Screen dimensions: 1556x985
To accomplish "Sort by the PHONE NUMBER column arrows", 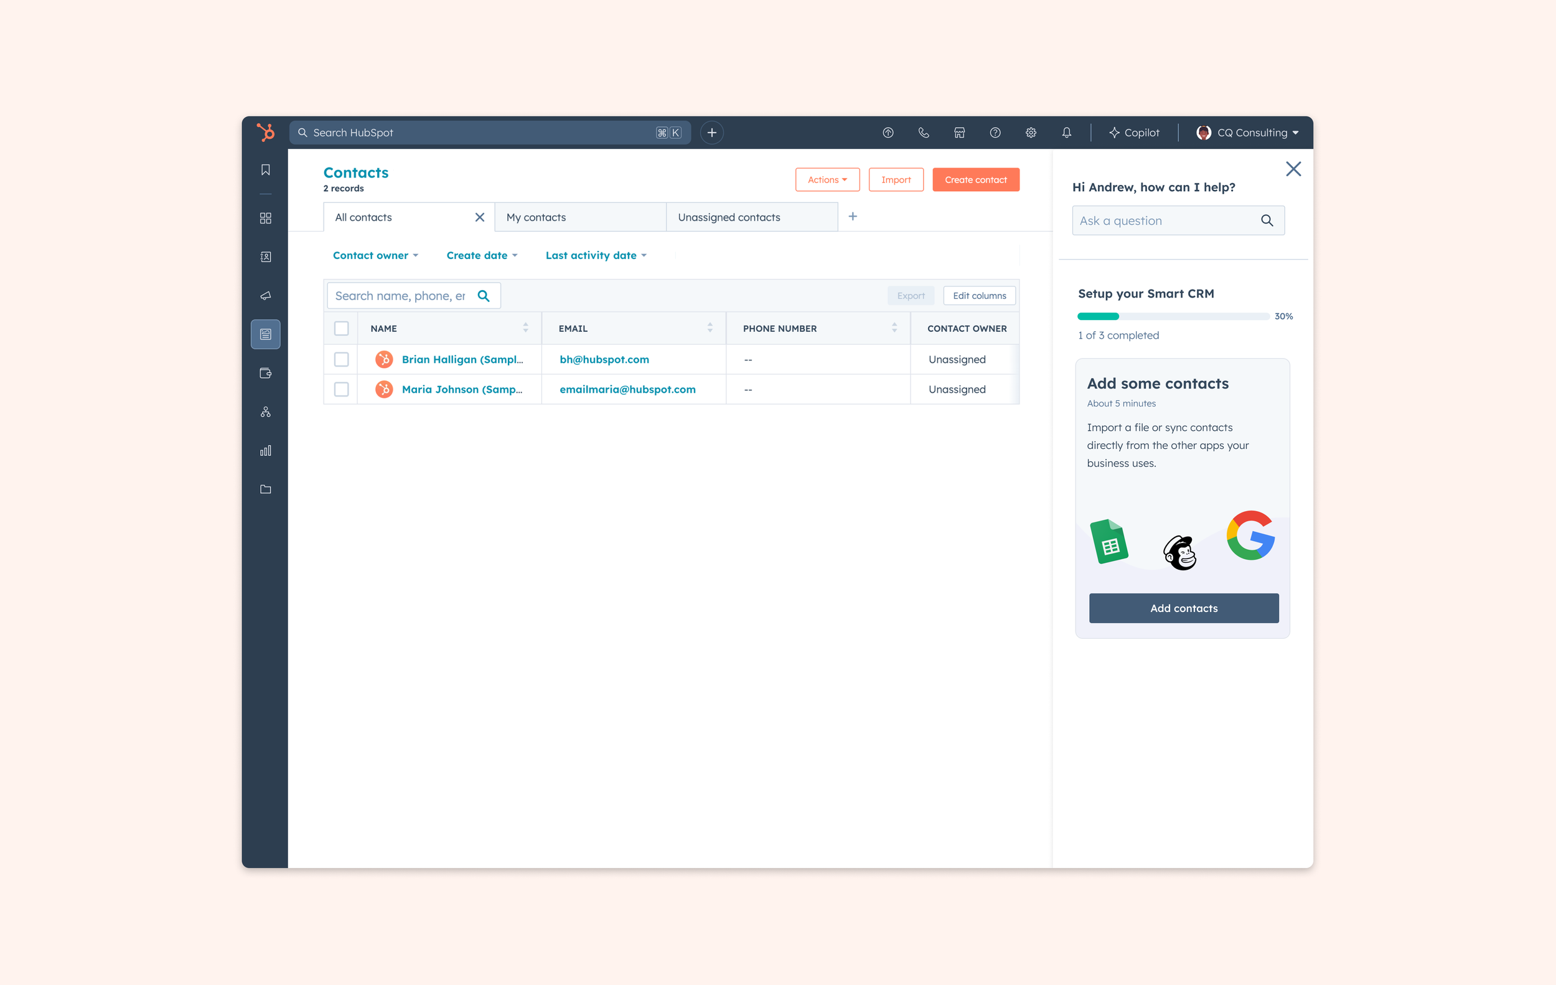I will (894, 328).
